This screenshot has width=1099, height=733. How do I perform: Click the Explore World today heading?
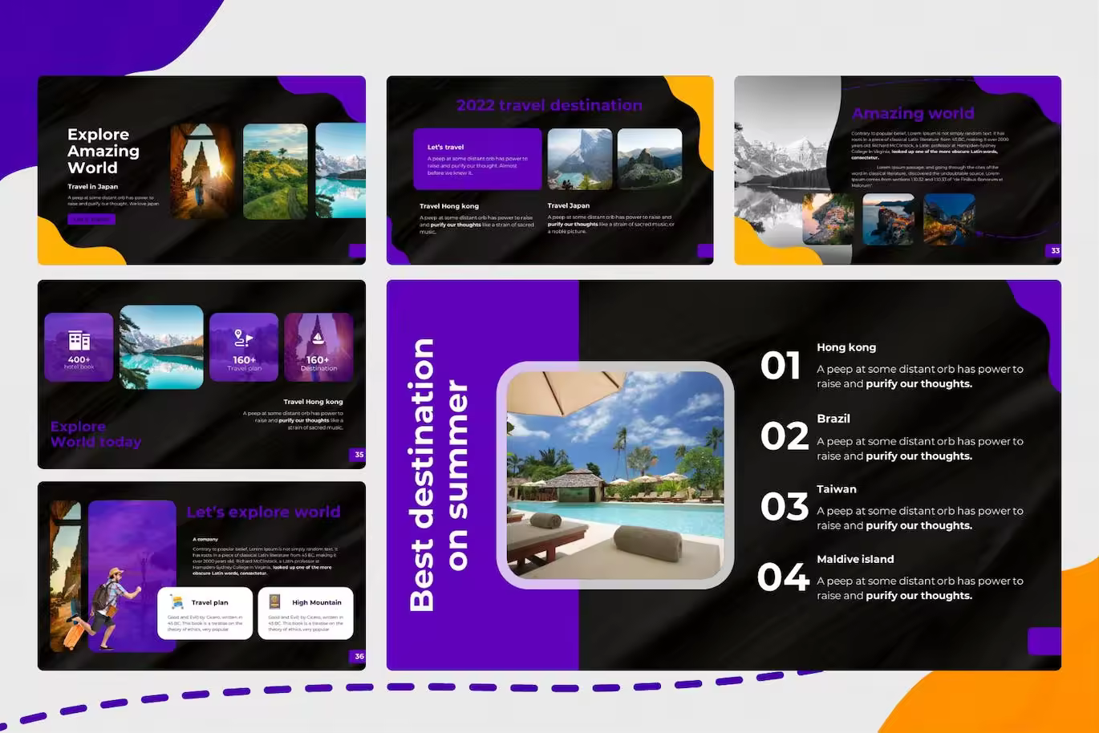pos(95,434)
